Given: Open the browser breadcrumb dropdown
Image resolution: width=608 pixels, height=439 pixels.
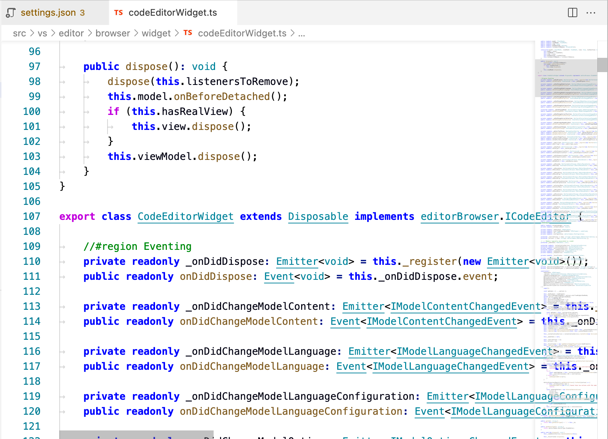Looking at the screenshot, I should (113, 33).
